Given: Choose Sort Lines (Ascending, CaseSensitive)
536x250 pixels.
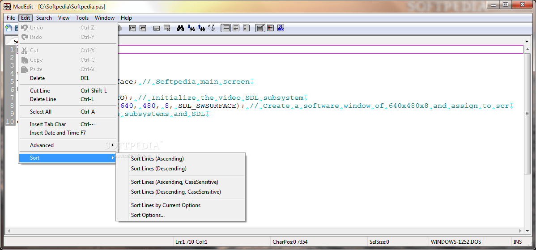Looking at the screenshot, I should [x=180, y=182].
